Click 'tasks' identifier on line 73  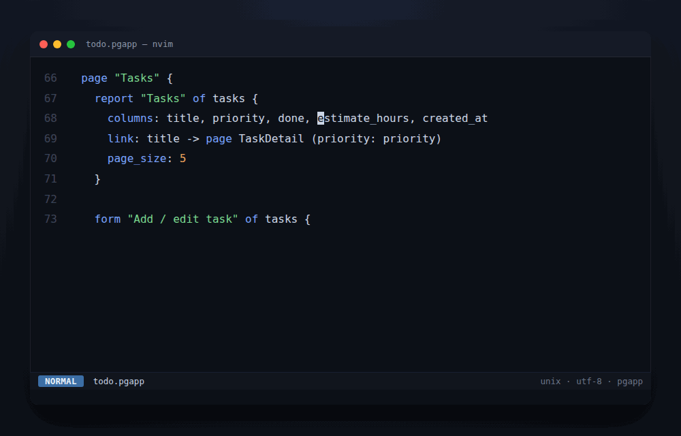click(x=281, y=219)
